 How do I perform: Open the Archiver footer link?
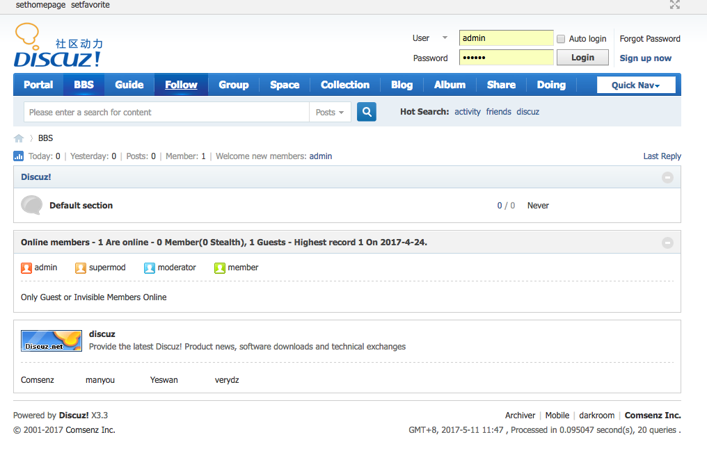tap(520, 415)
